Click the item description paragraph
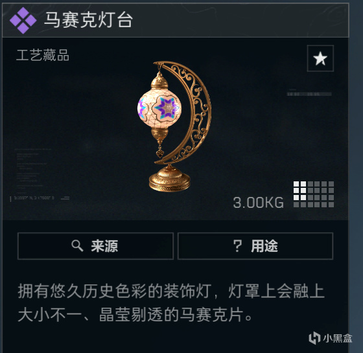The image size is (363, 353). pyautogui.click(x=171, y=303)
